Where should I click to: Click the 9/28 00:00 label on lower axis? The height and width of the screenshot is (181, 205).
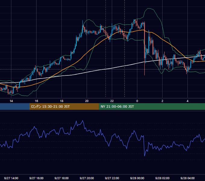coord(137,178)
